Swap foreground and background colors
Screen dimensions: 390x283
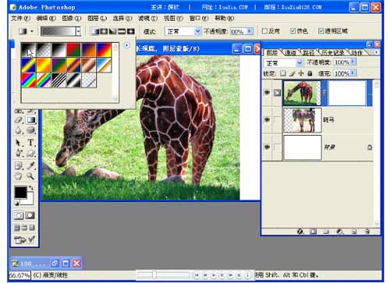coord(31,188)
